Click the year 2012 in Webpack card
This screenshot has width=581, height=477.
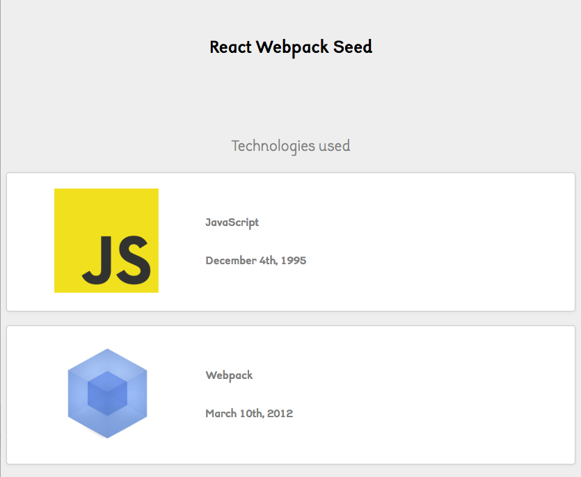[280, 413]
